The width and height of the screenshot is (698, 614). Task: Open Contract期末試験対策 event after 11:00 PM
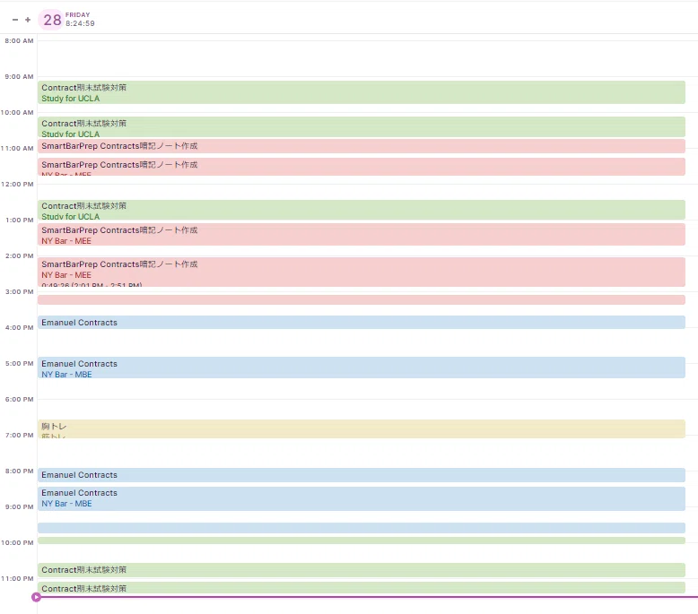[x=361, y=588]
